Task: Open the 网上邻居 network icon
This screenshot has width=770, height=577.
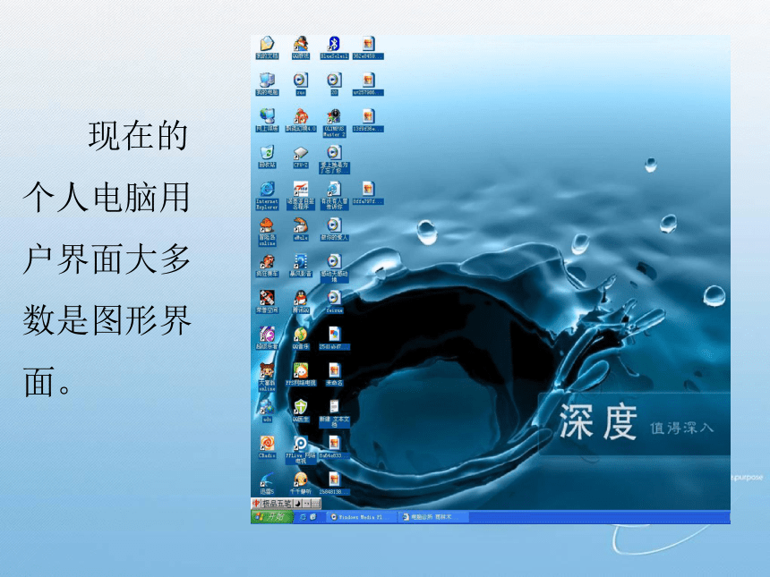Action: tap(267, 120)
